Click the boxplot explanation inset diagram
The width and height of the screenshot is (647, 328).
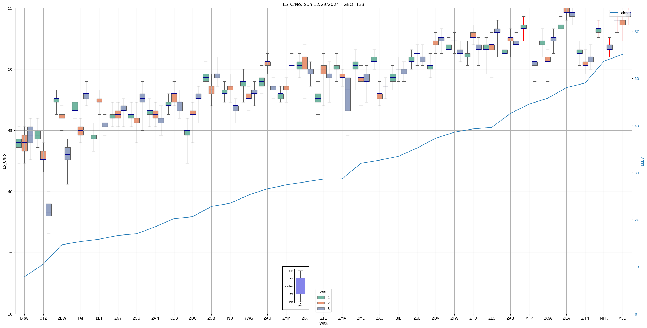296,288
